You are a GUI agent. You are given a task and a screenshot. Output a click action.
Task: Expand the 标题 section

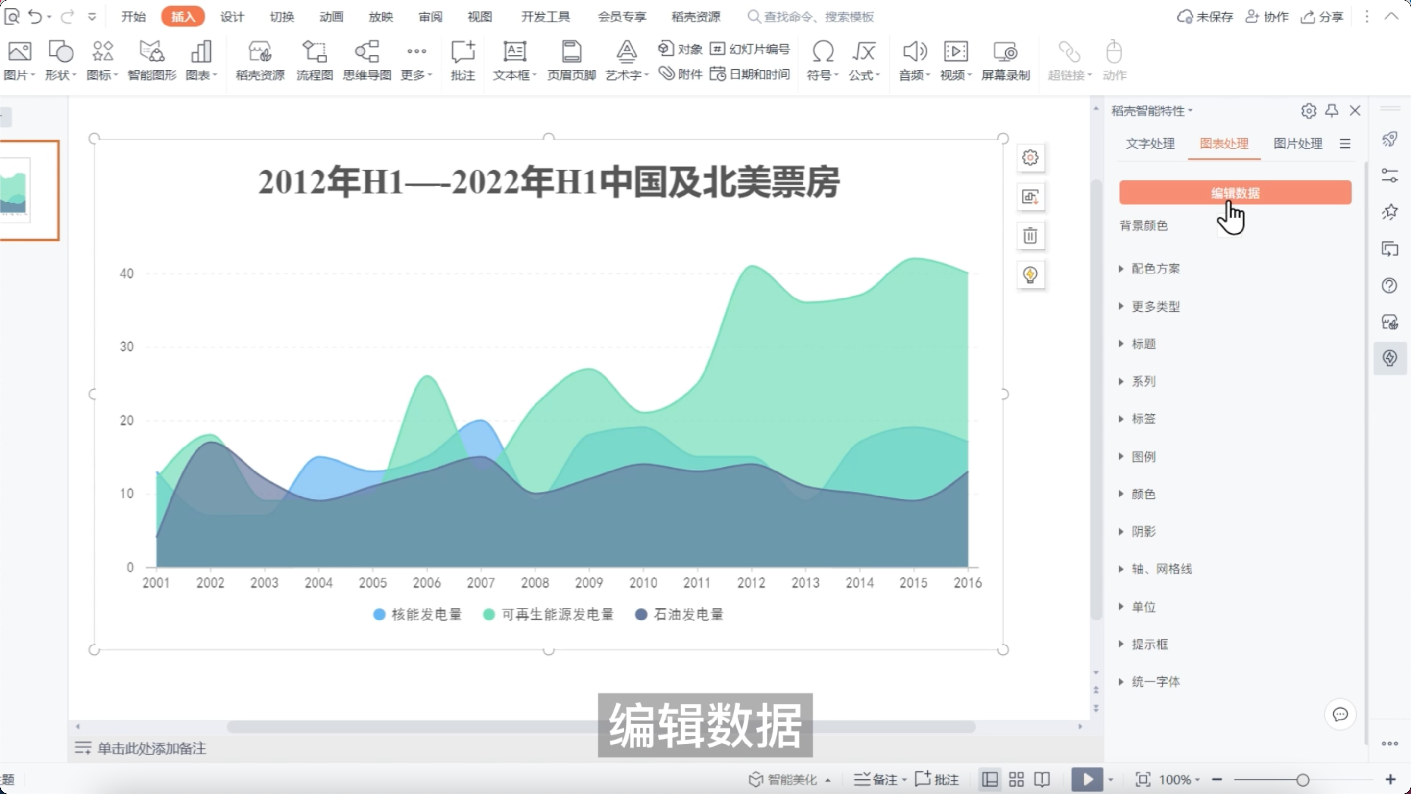coord(1138,344)
